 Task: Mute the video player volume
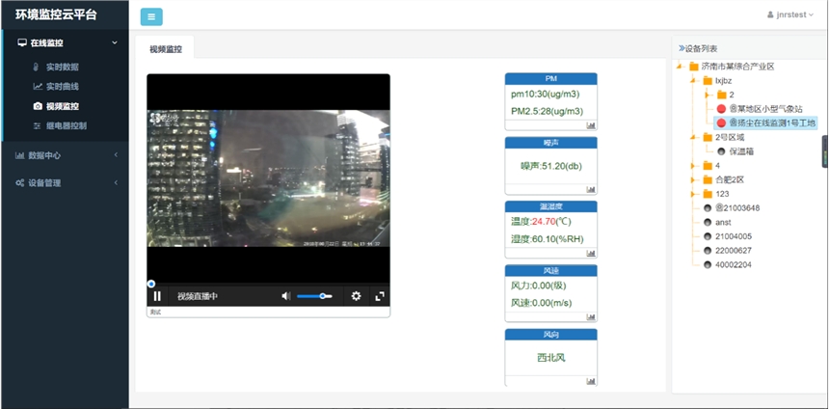[285, 296]
